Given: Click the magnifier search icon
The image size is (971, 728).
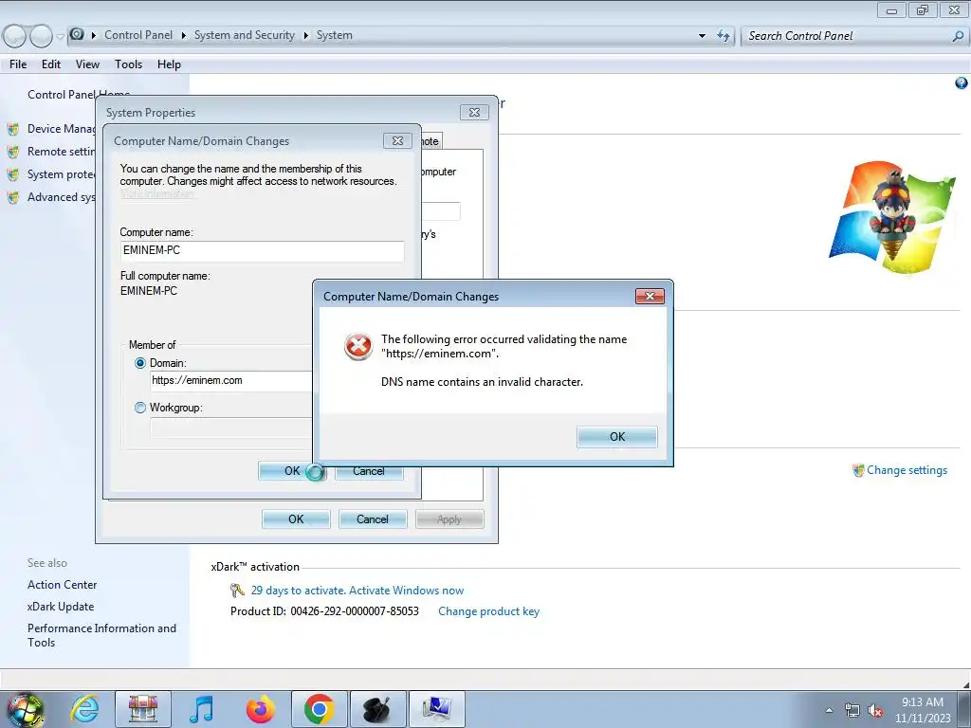Looking at the screenshot, I should click(x=958, y=36).
